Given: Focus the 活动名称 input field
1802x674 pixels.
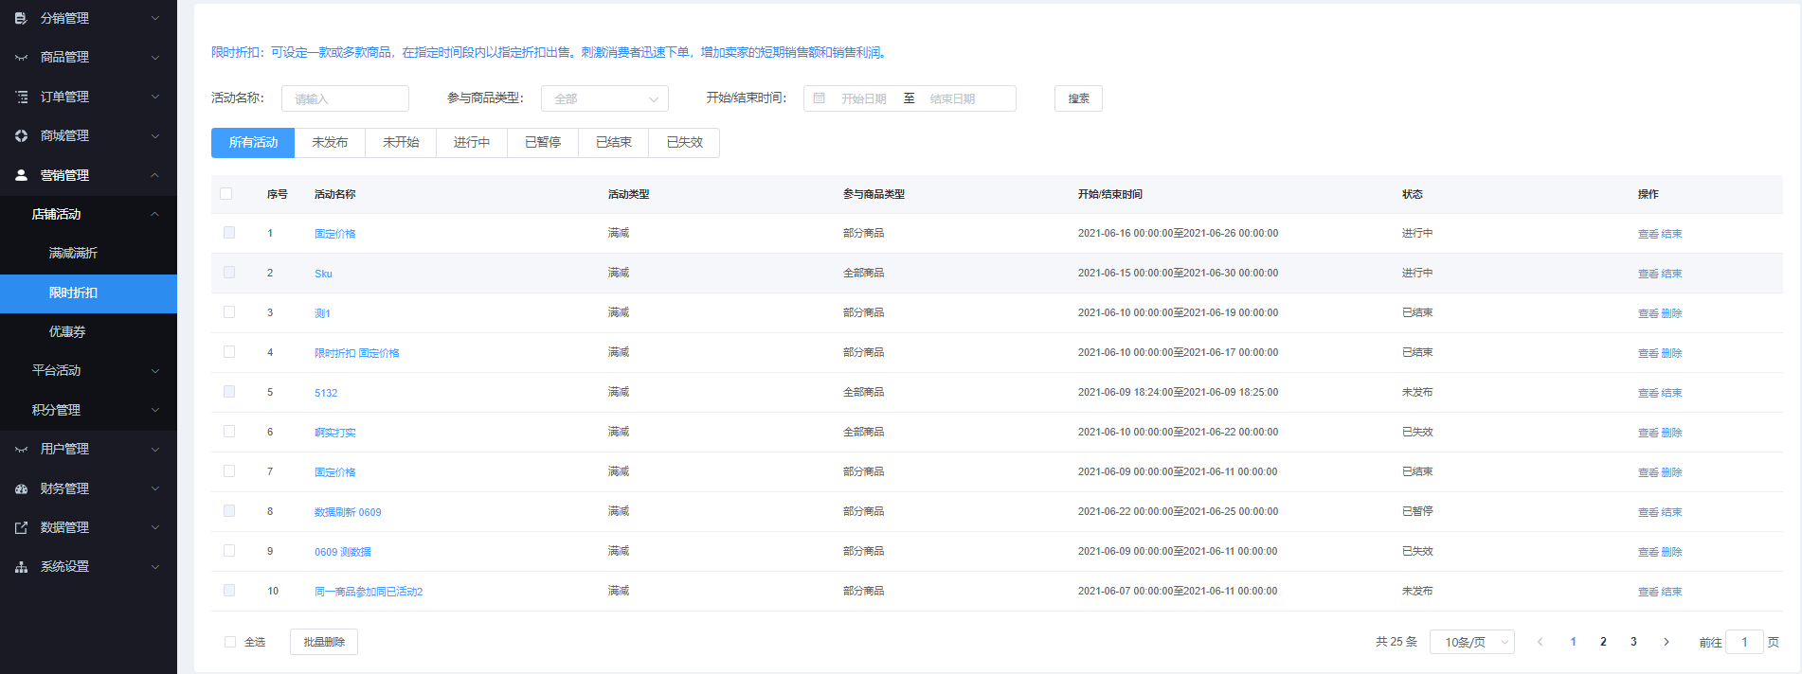Looking at the screenshot, I should click(x=345, y=98).
